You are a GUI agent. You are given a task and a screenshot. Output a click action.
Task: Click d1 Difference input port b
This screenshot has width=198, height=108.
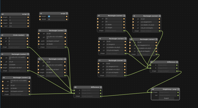coord(151,68)
